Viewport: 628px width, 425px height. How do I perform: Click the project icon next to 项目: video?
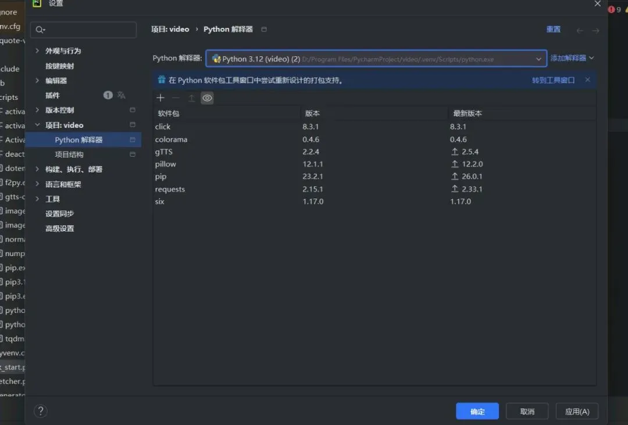(133, 125)
